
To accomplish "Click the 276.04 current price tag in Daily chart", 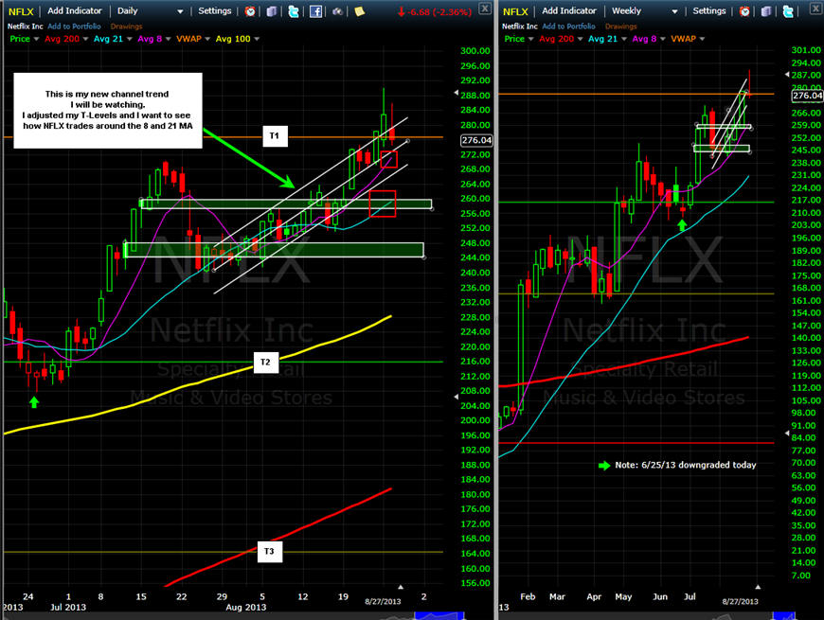I will (x=476, y=140).
